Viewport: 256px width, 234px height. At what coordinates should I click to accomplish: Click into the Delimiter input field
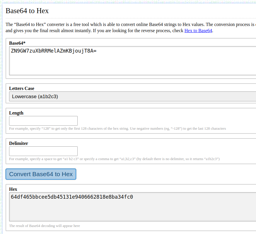43,151
